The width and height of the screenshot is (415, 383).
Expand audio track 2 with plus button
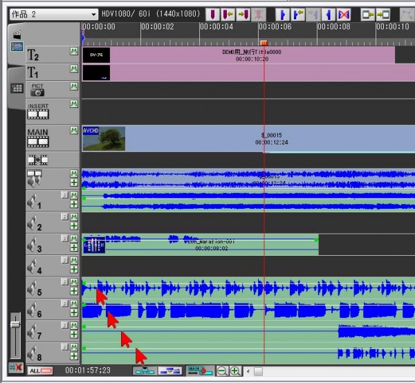click(x=74, y=226)
